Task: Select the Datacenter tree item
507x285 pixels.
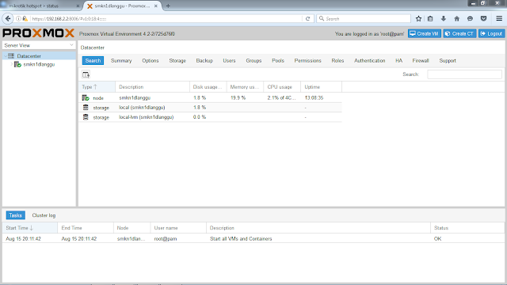Action: point(39,56)
